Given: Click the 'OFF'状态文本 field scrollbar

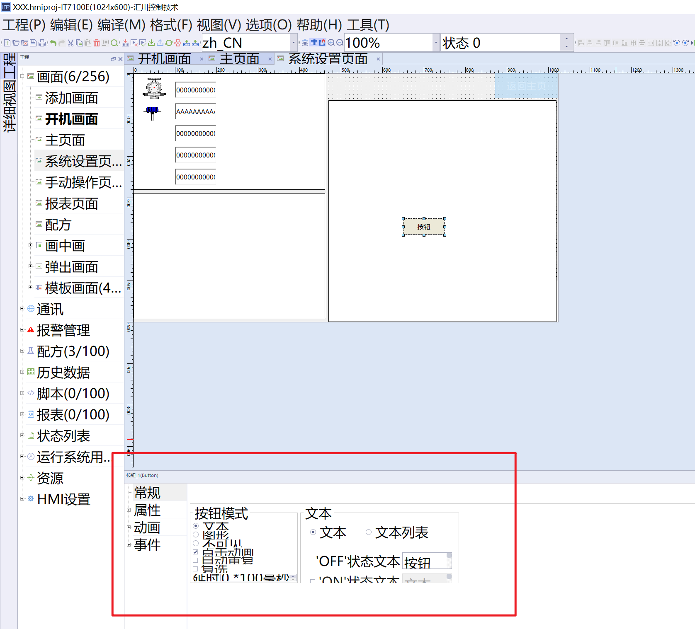Looking at the screenshot, I should tap(449, 561).
